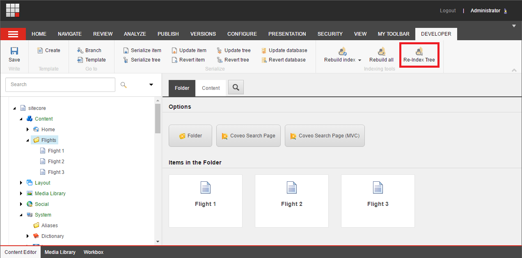Click inside the Search input field

[60, 84]
